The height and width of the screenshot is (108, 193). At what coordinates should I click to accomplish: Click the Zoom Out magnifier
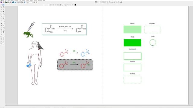point(36,2)
